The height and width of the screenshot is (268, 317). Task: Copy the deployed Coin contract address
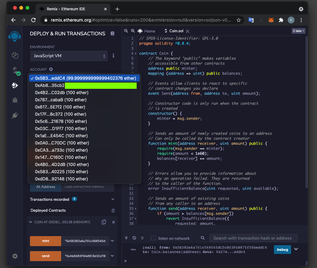coord(104,222)
